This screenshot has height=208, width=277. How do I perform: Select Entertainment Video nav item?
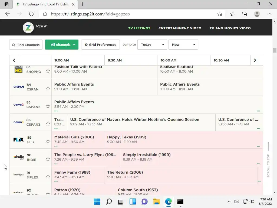(180, 28)
